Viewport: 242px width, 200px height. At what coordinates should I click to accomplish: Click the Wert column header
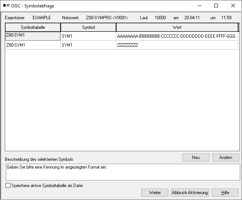click(x=177, y=27)
